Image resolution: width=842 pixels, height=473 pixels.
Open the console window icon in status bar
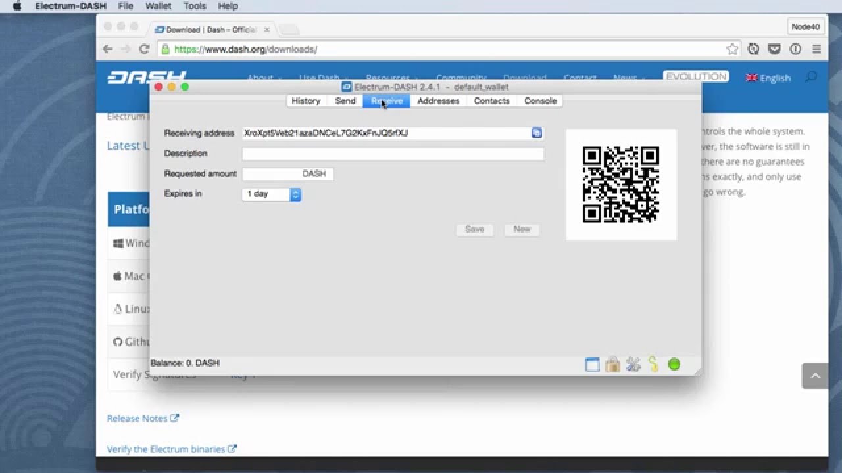click(592, 363)
